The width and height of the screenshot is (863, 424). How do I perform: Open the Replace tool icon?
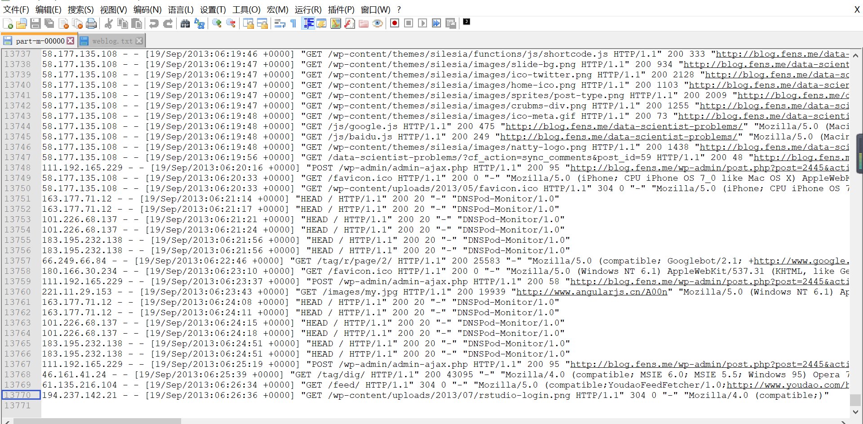pos(200,23)
